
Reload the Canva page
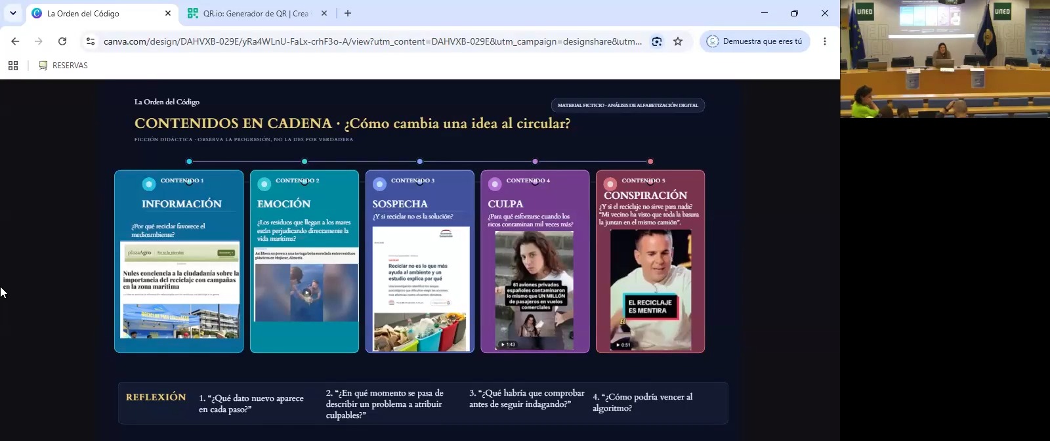62,41
